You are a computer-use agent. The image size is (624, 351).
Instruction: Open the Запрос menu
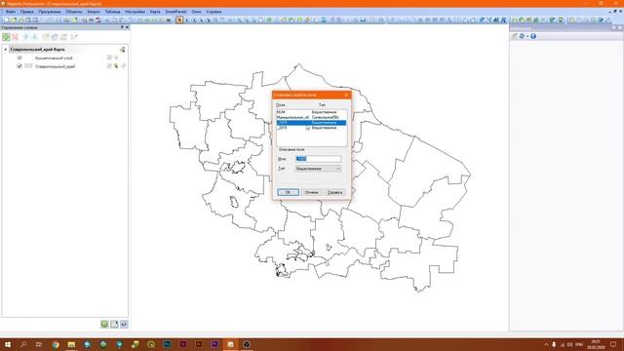tap(94, 12)
